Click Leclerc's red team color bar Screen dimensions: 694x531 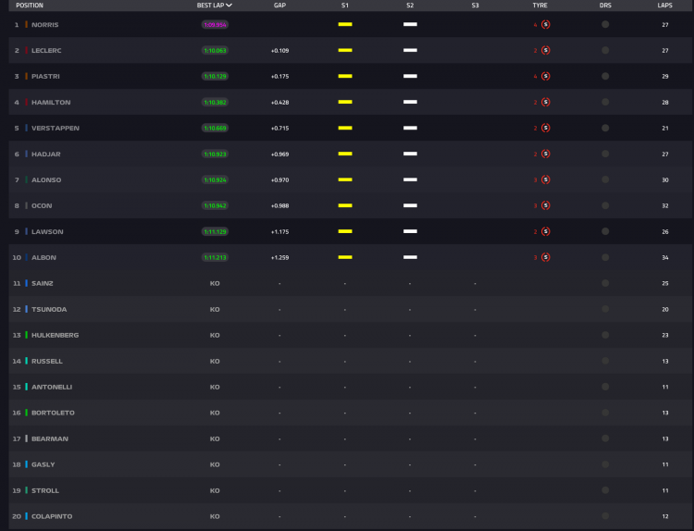[x=27, y=50]
